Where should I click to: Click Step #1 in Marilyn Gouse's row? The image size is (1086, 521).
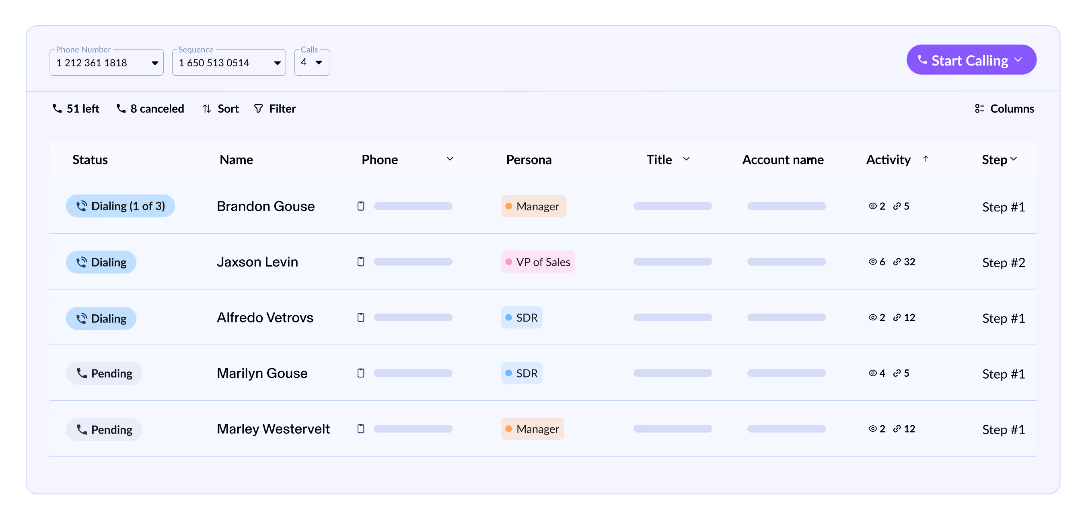(x=1004, y=374)
